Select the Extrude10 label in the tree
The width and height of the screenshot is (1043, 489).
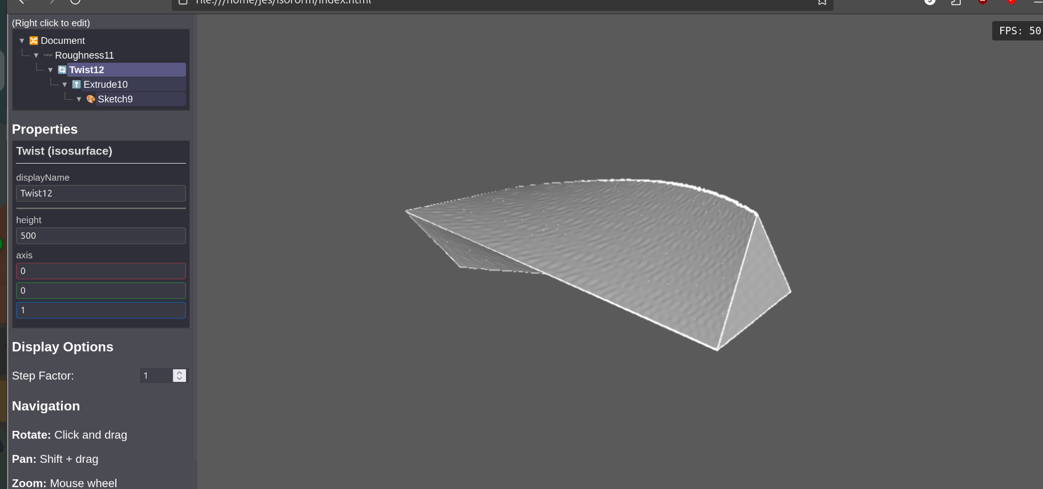pos(106,84)
